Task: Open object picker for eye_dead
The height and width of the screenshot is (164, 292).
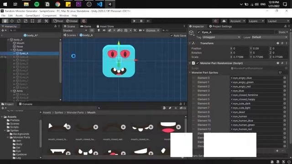Action: [x=285, y=112]
